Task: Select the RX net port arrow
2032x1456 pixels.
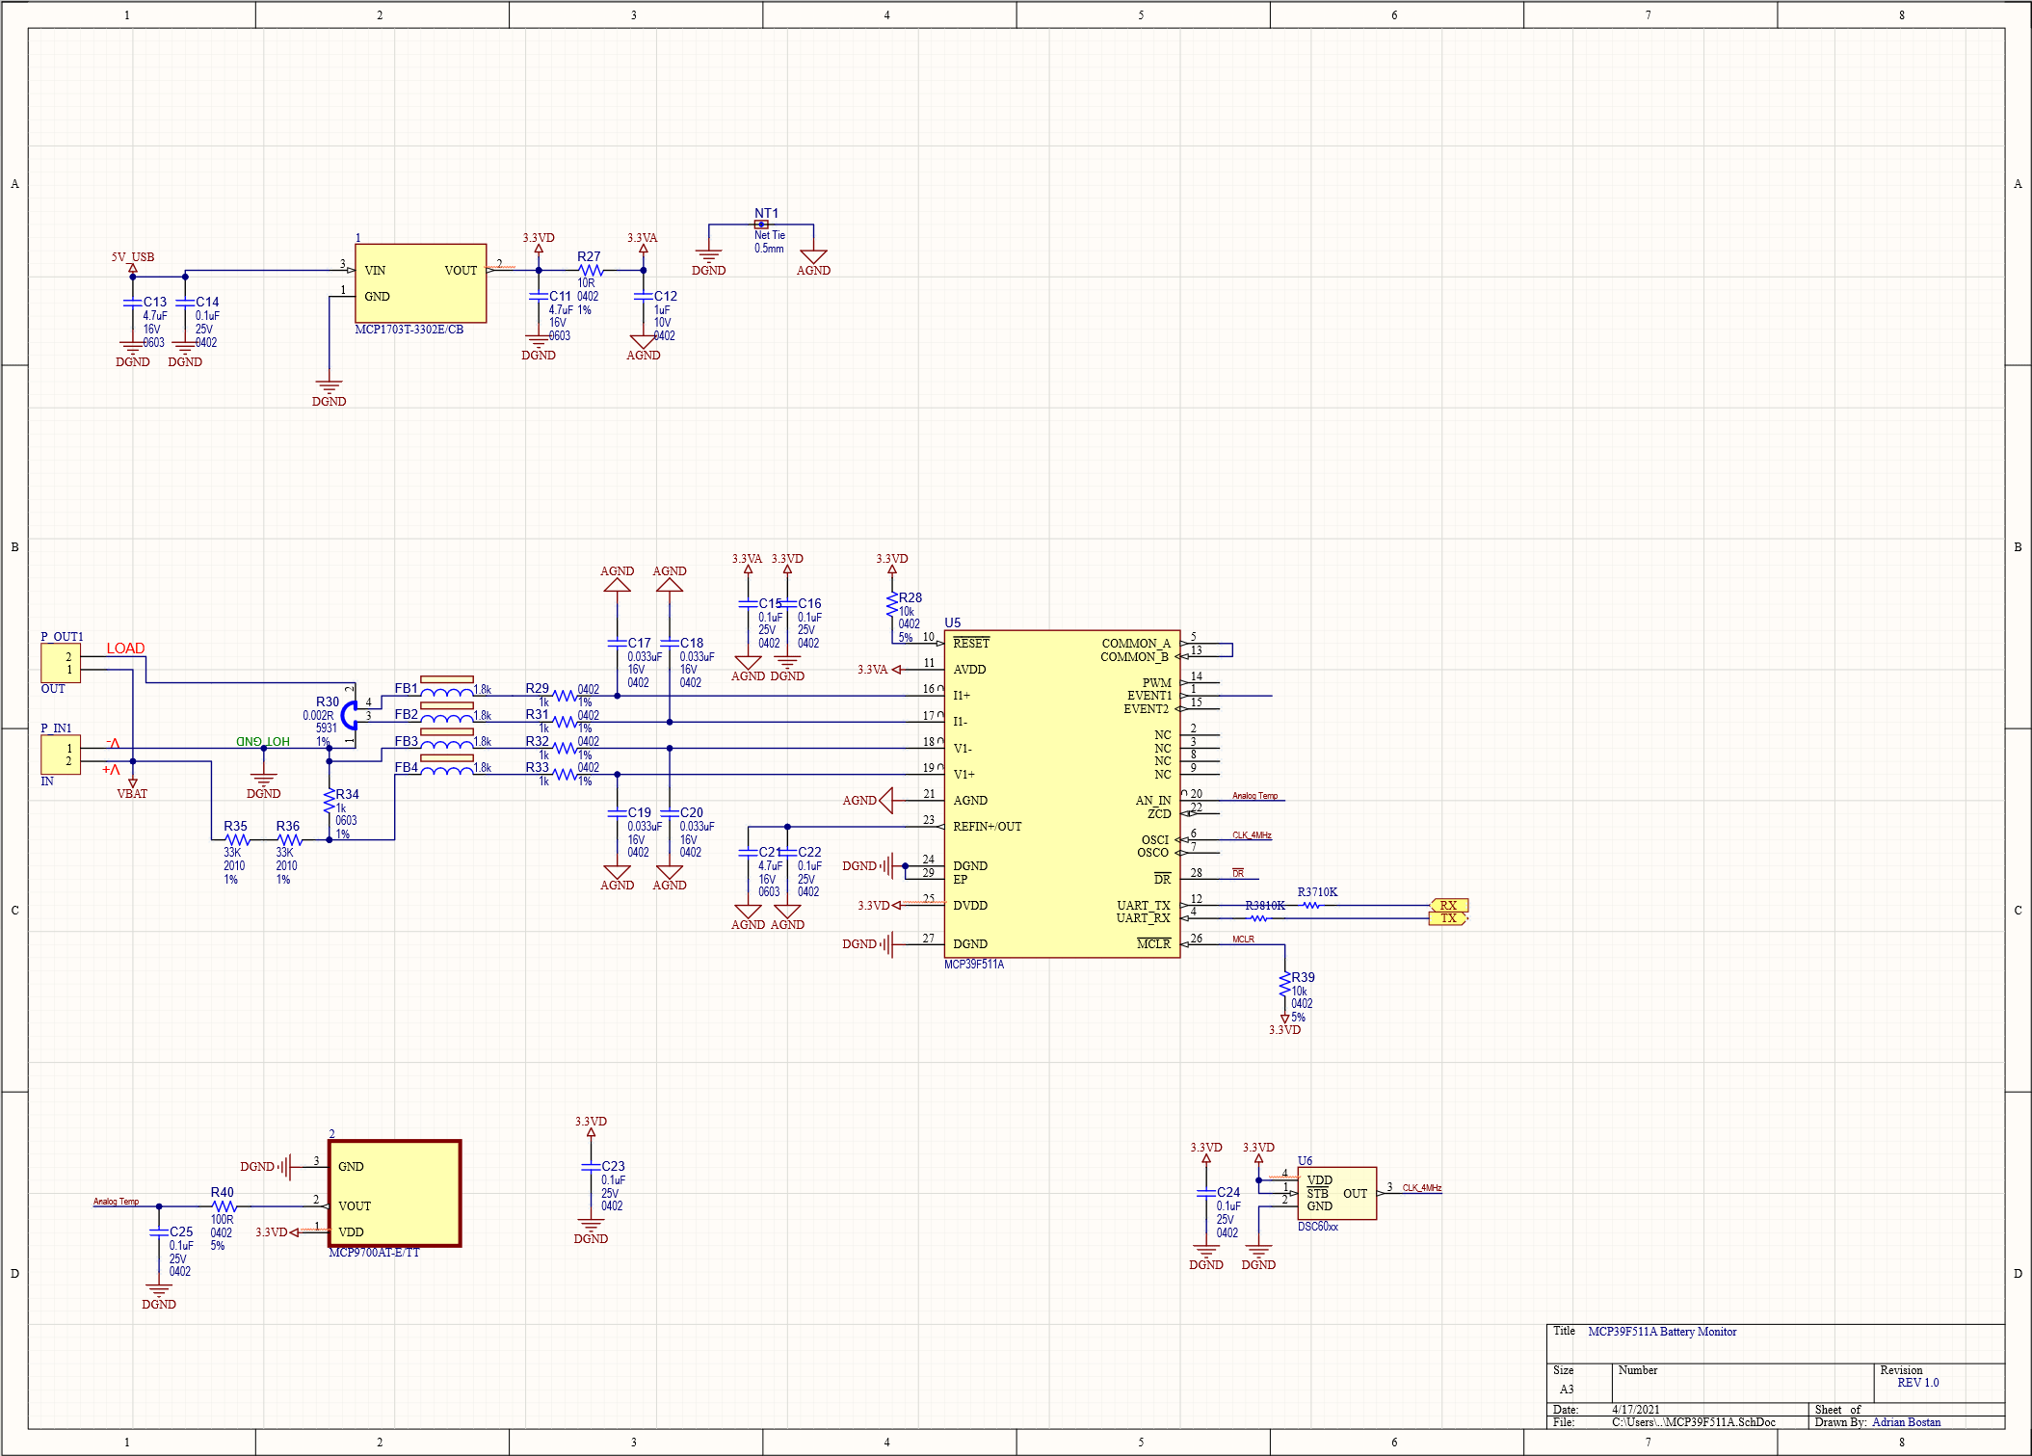Action: pyautogui.click(x=1448, y=906)
